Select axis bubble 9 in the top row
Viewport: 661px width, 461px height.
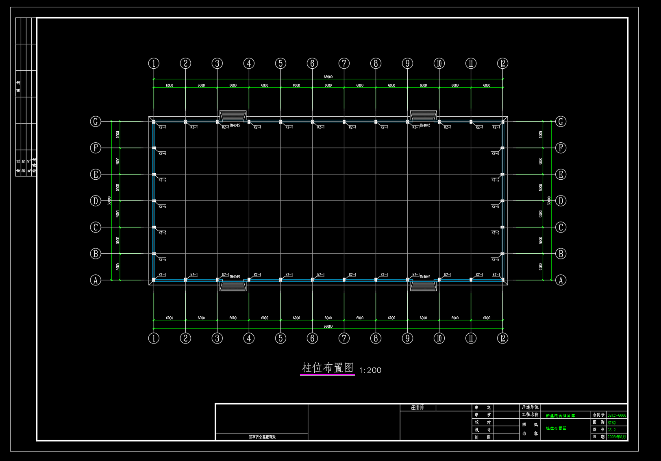click(x=407, y=63)
